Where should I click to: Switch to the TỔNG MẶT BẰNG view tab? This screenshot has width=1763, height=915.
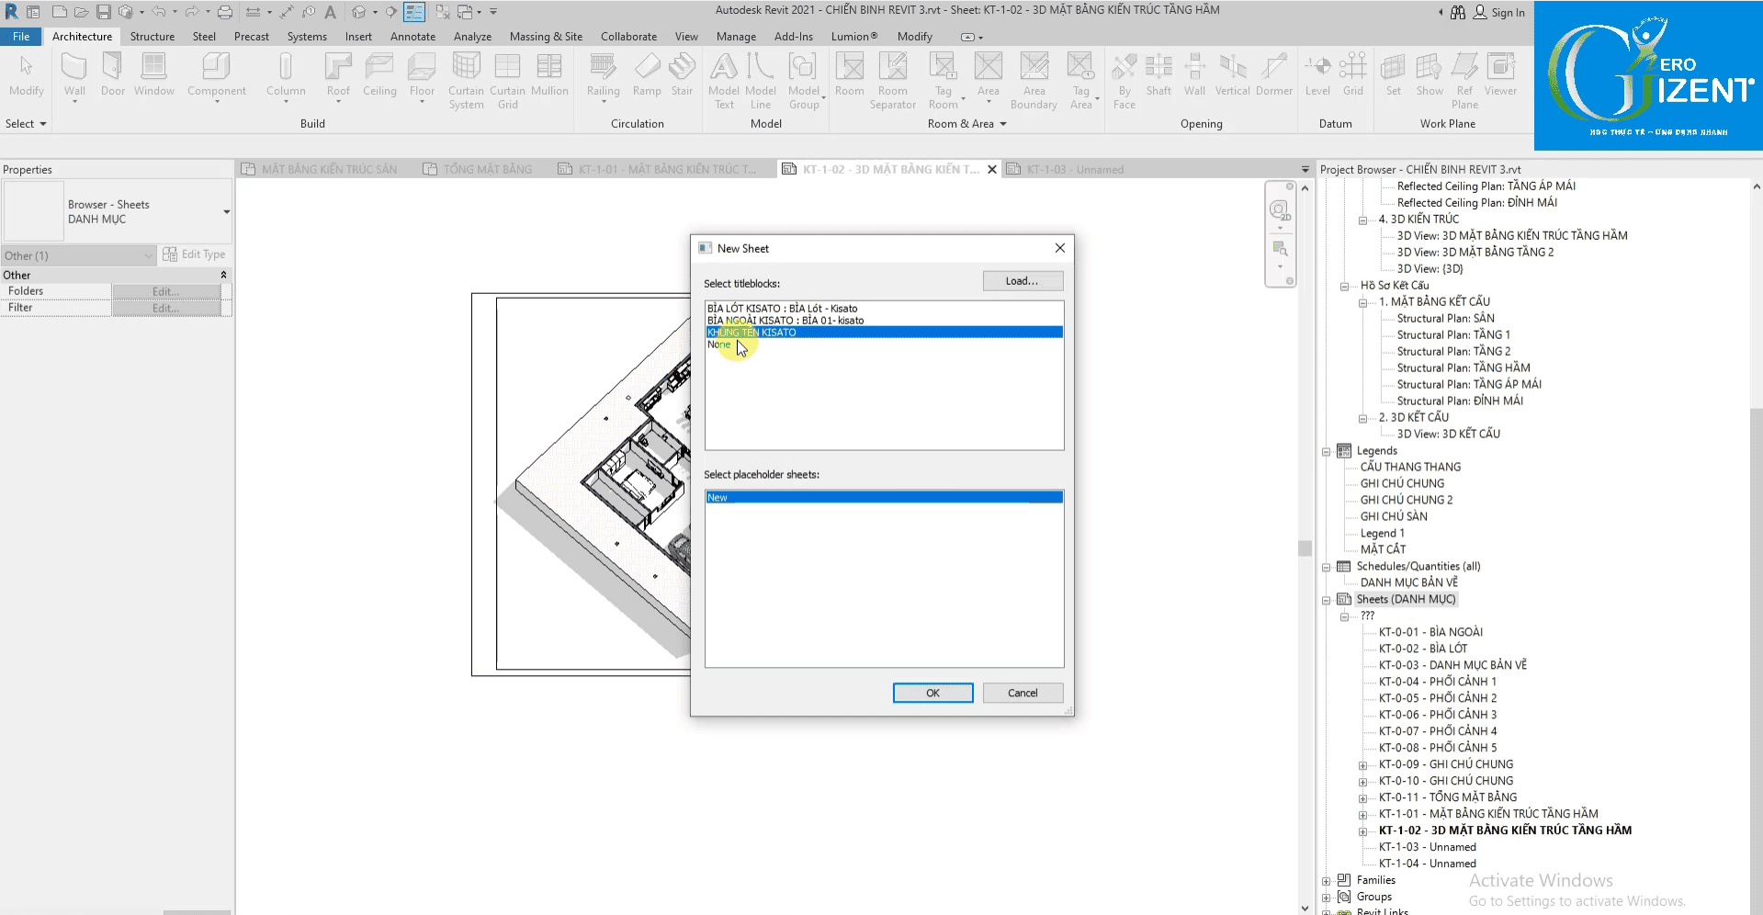point(487,170)
